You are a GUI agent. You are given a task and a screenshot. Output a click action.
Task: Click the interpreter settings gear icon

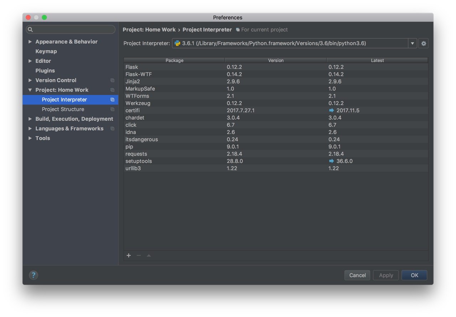(x=424, y=44)
